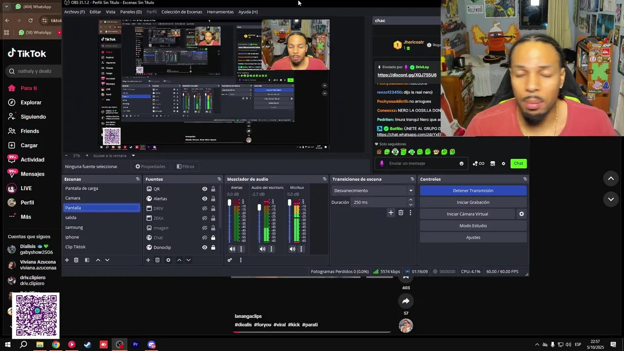The height and width of the screenshot is (351, 624).
Task: Select the Camara scene
Action: pyautogui.click(x=101, y=198)
